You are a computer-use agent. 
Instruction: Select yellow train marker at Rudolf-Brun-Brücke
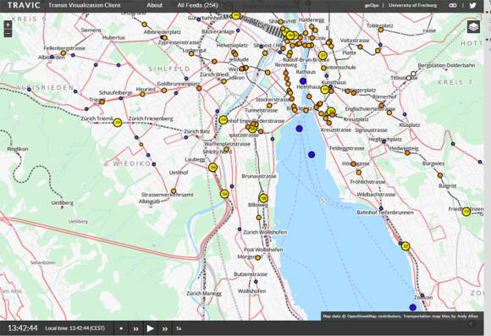(x=323, y=56)
